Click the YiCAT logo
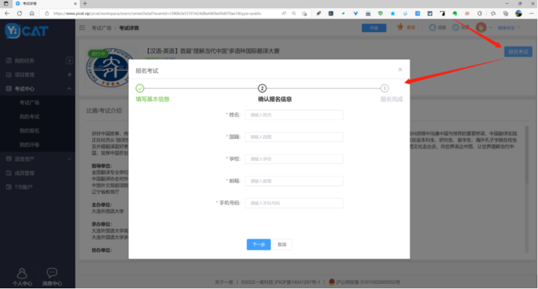This screenshot has width=538, height=289. pos(27,30)
